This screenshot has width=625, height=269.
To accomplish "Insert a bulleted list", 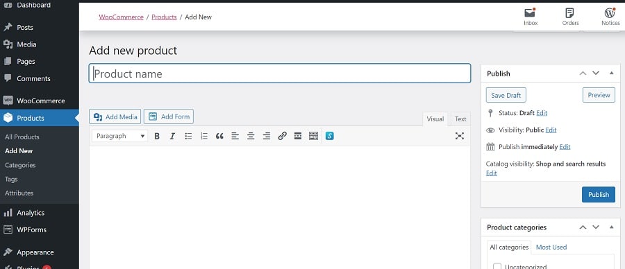I will (x=188, y=136).
